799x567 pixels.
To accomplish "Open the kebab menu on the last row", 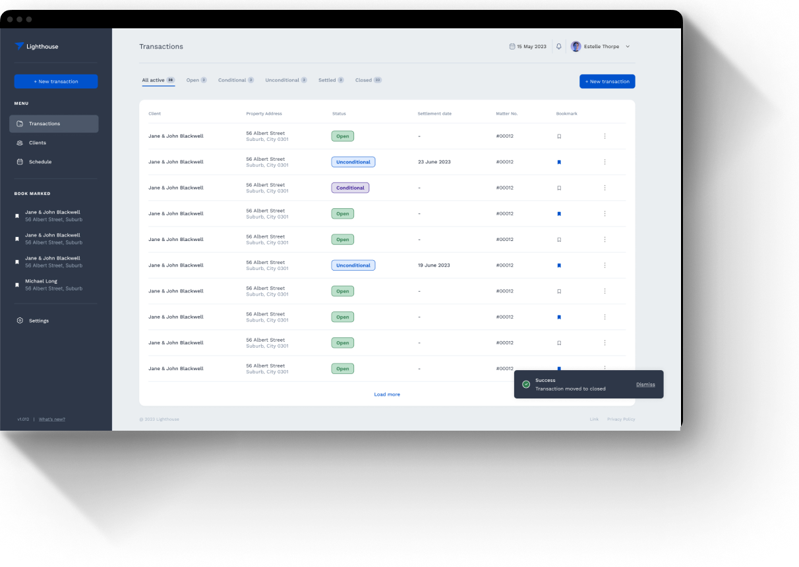I will (x=605, y=368).
